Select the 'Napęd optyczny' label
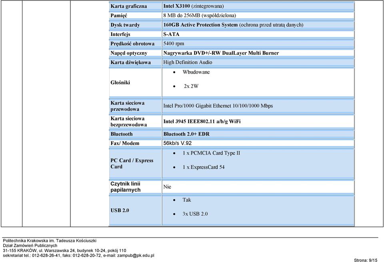The height and width of the screenshot is (262, 384). (x=129, y=53)
